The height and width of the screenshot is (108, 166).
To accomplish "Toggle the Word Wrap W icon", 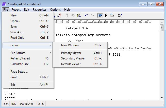I will click(100, 15).
